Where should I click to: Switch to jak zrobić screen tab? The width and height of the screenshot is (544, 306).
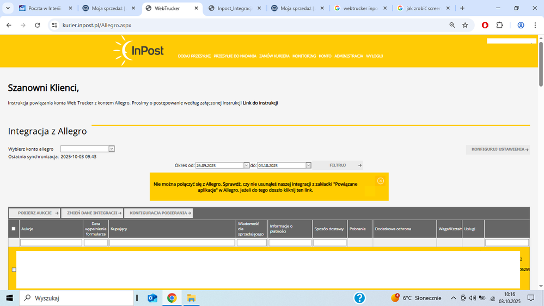(423, 8)
